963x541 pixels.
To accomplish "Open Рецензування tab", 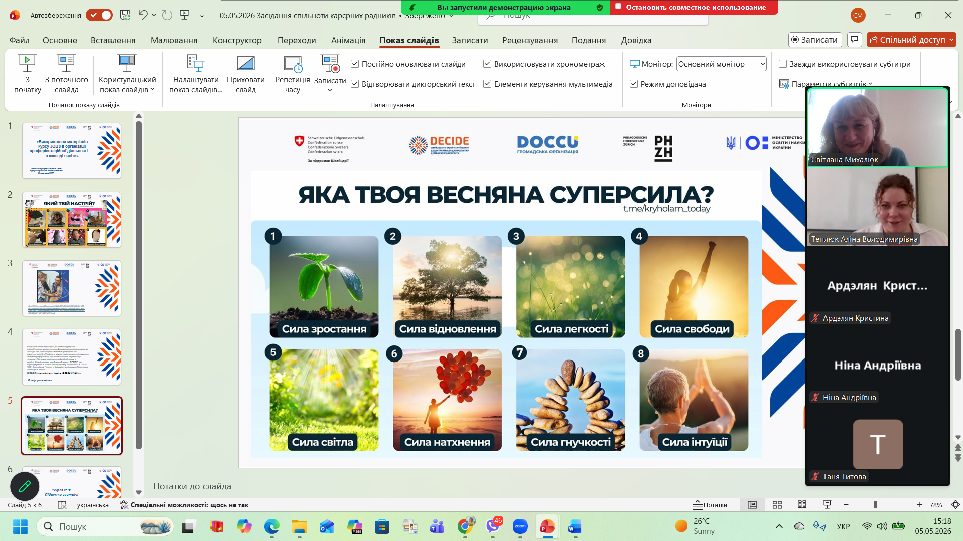I will 530,40.
